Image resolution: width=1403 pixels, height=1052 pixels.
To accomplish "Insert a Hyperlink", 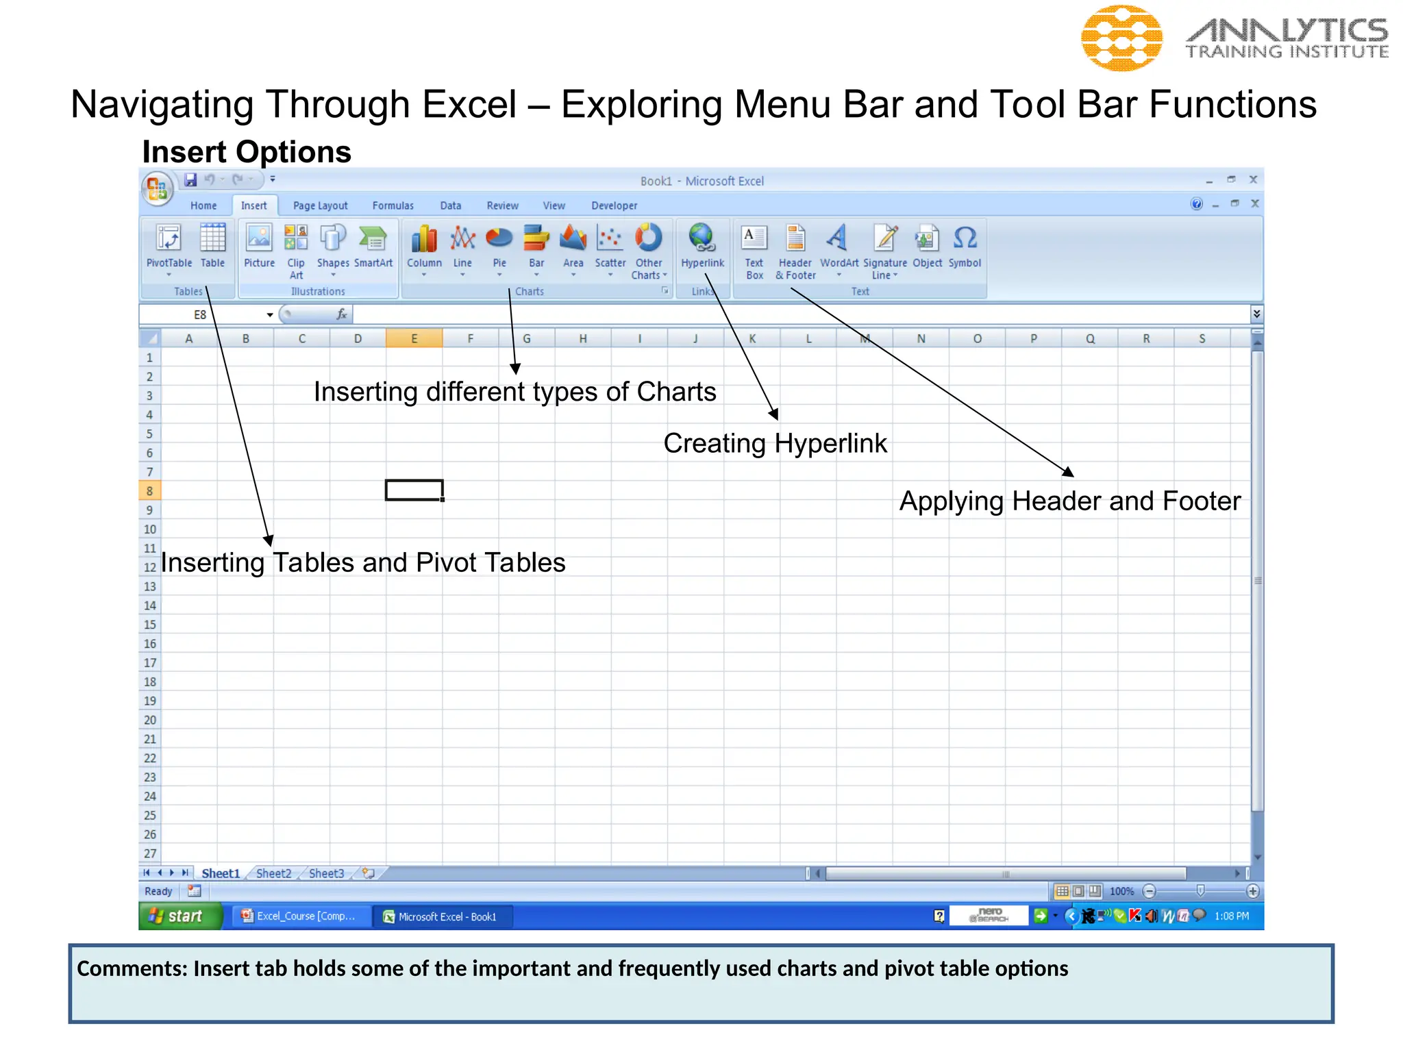I will coord(702,247).
